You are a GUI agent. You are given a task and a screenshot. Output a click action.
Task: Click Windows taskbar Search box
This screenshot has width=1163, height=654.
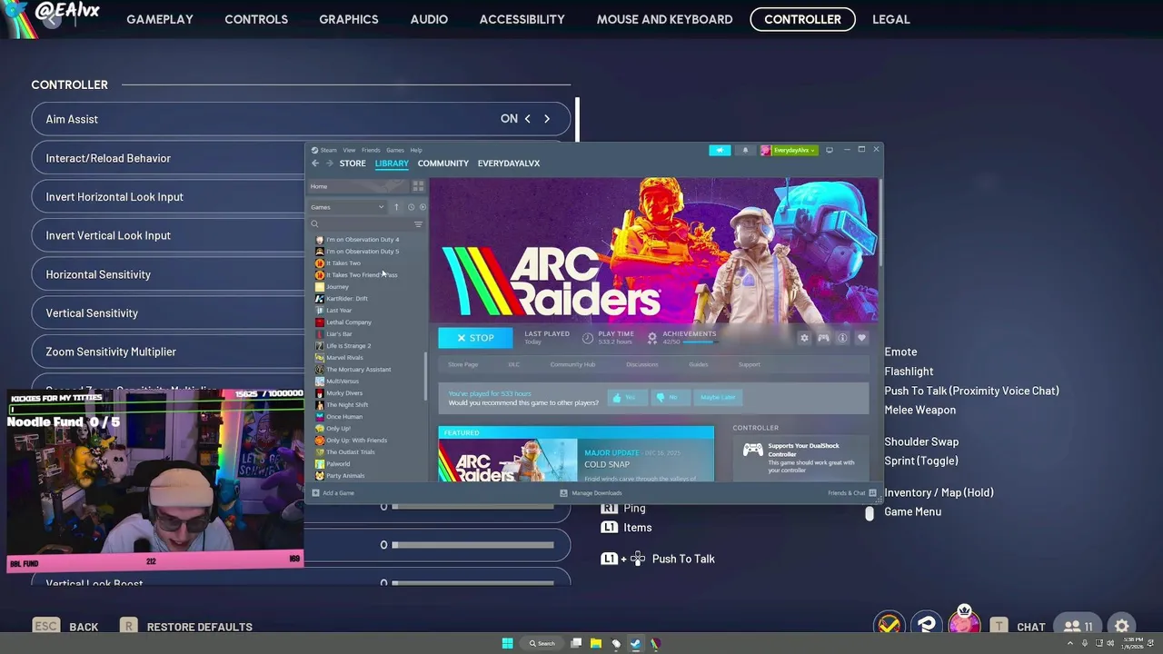[x=541, y=643]
